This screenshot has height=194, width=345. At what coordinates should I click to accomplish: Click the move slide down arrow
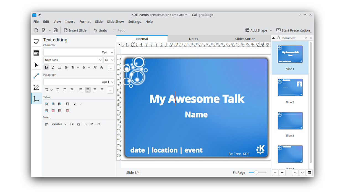pyautogui.click(x=302, y=173)
